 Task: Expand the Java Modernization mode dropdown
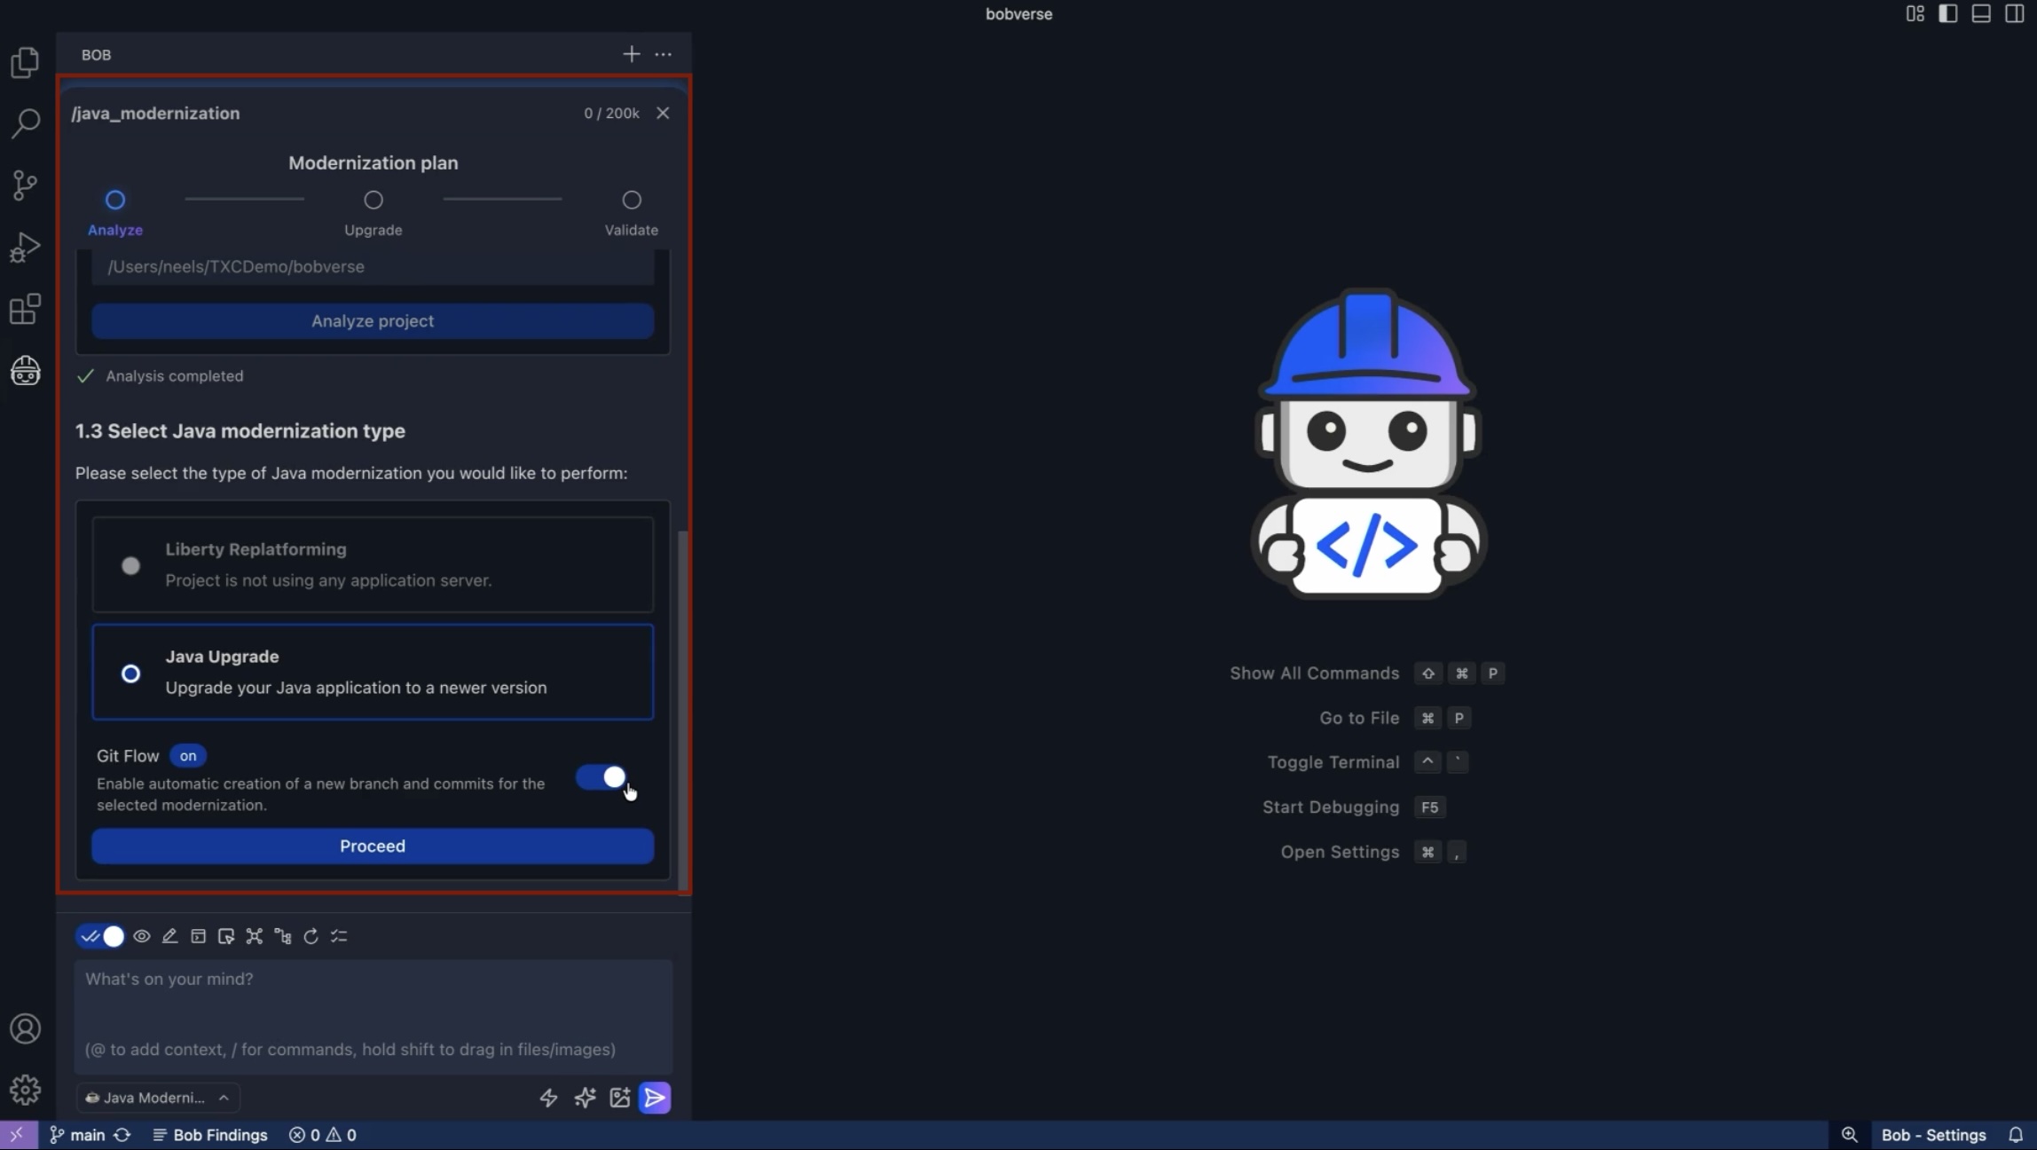tap(158, 1098)
